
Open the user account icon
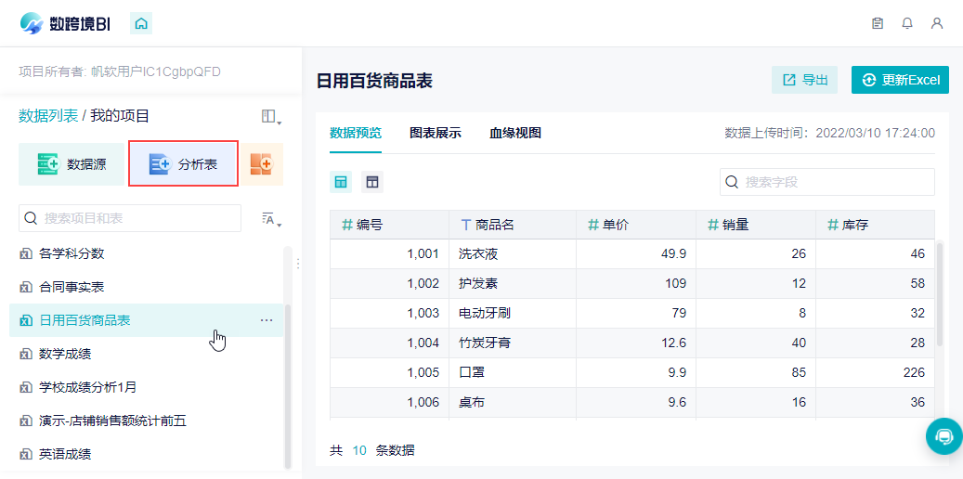pyautogui.click(x=937, y=24)
